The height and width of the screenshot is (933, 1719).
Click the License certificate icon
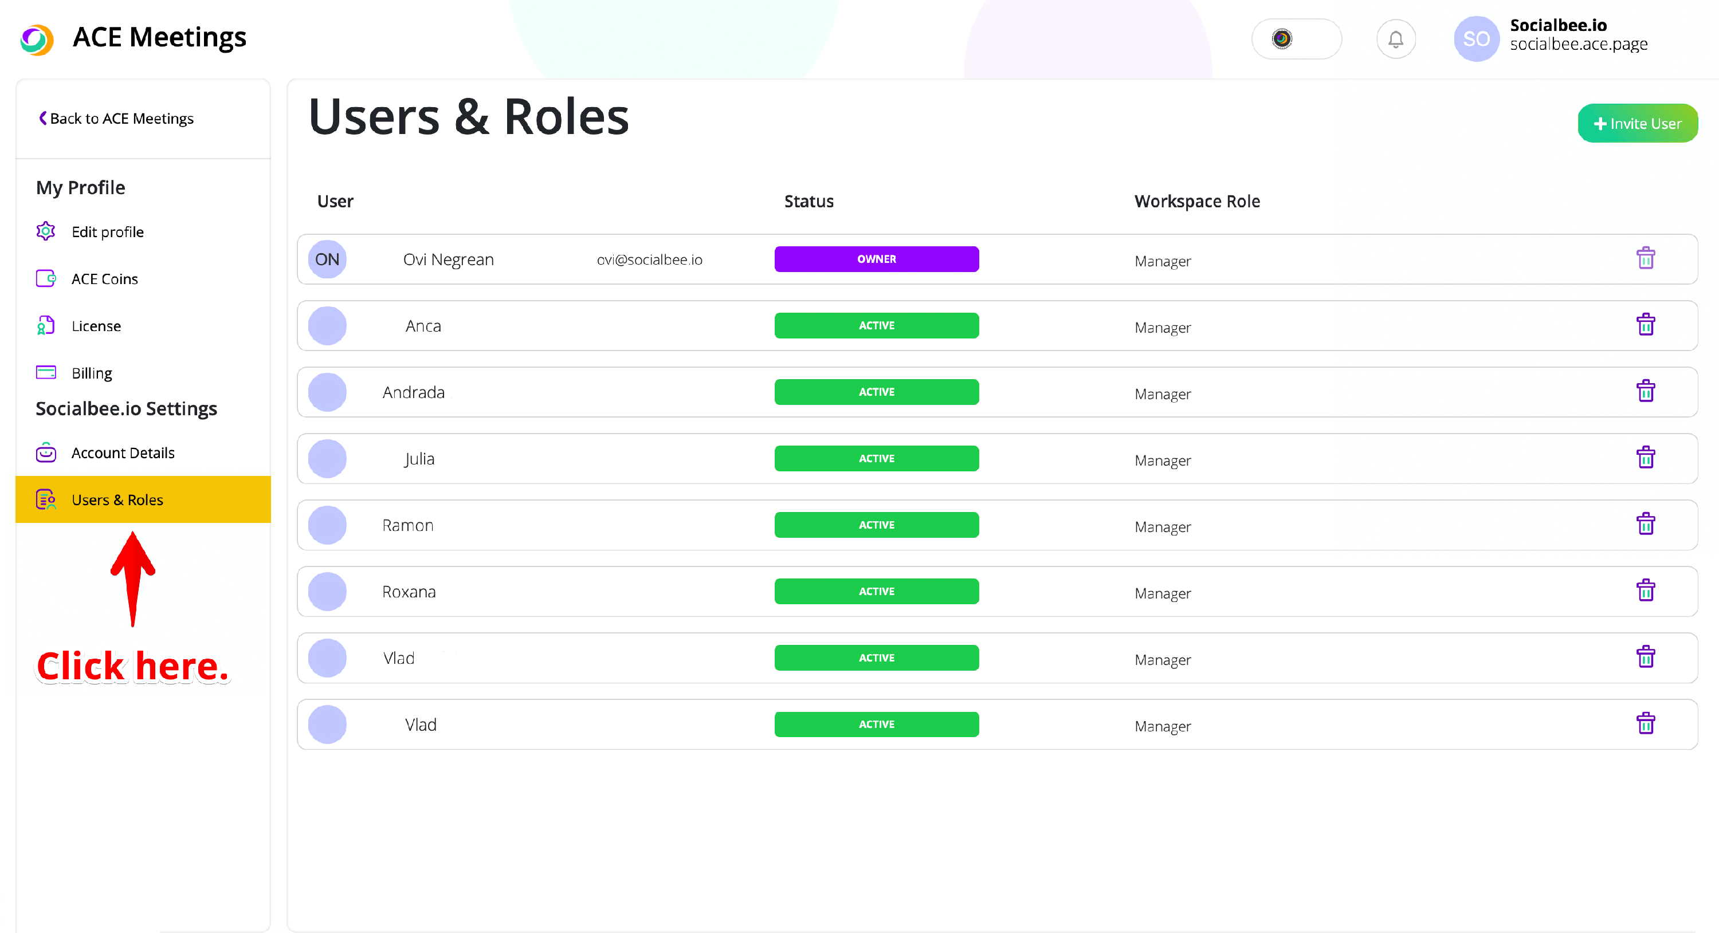(x=45, y=325)
